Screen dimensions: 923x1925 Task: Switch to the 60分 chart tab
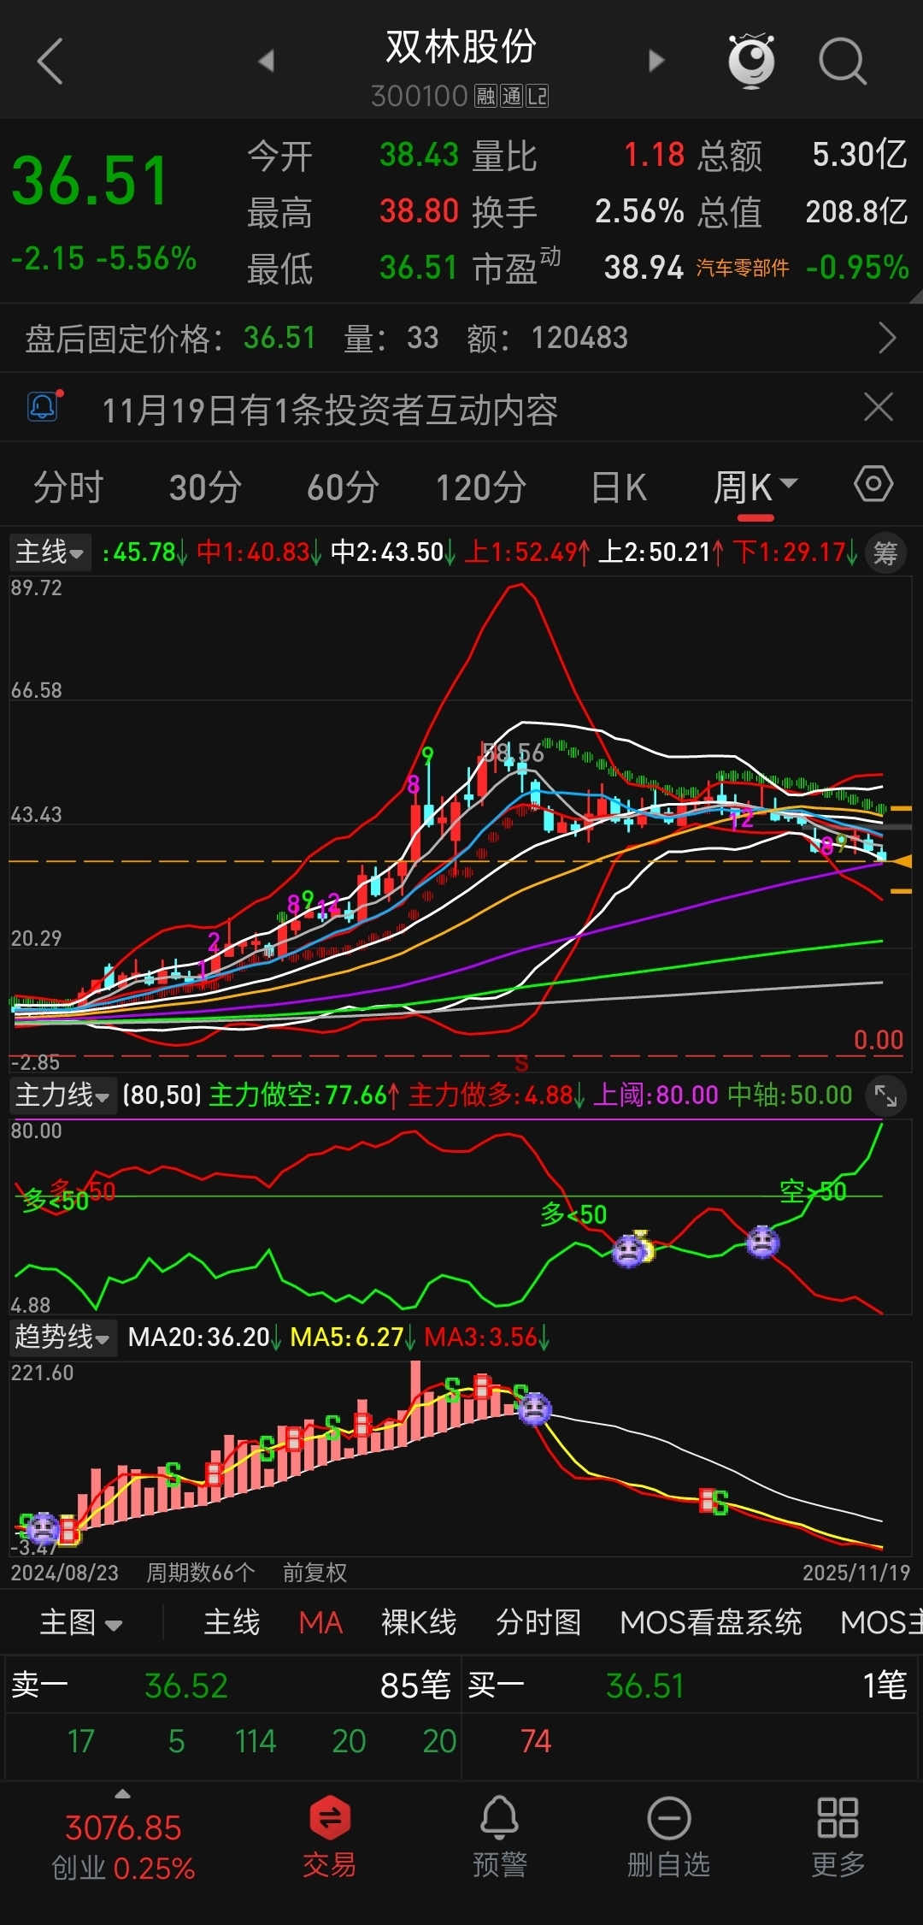tap(343, 487)
